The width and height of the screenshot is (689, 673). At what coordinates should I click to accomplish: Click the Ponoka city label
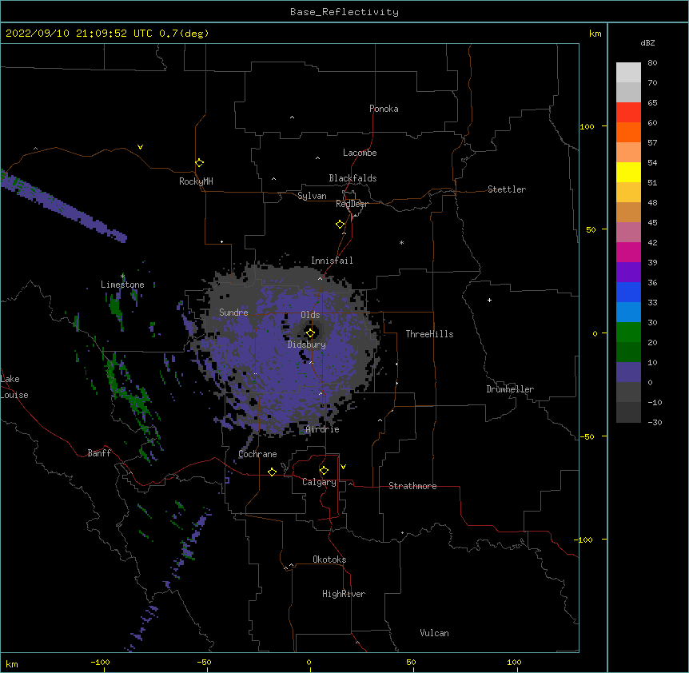coord(384,109)
